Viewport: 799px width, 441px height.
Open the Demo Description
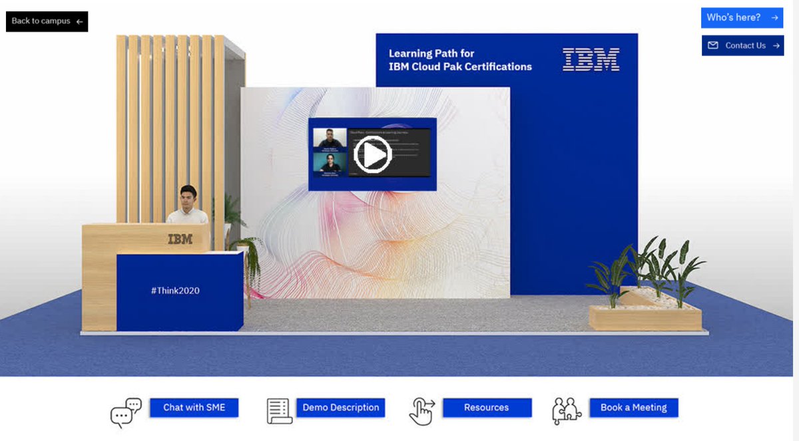340,408
